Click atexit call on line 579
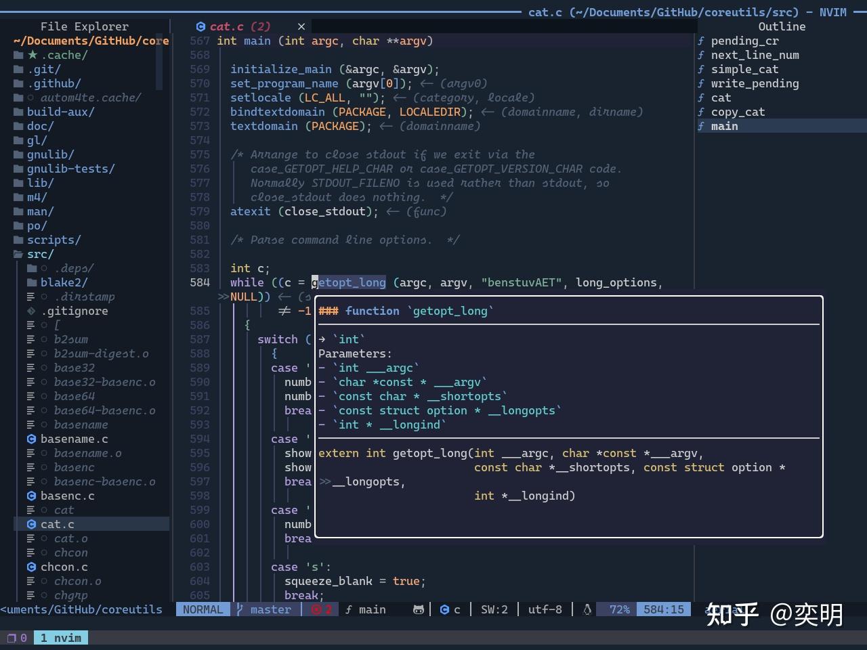The height and width of the screenshot is (650, 867). click(250, 211)
